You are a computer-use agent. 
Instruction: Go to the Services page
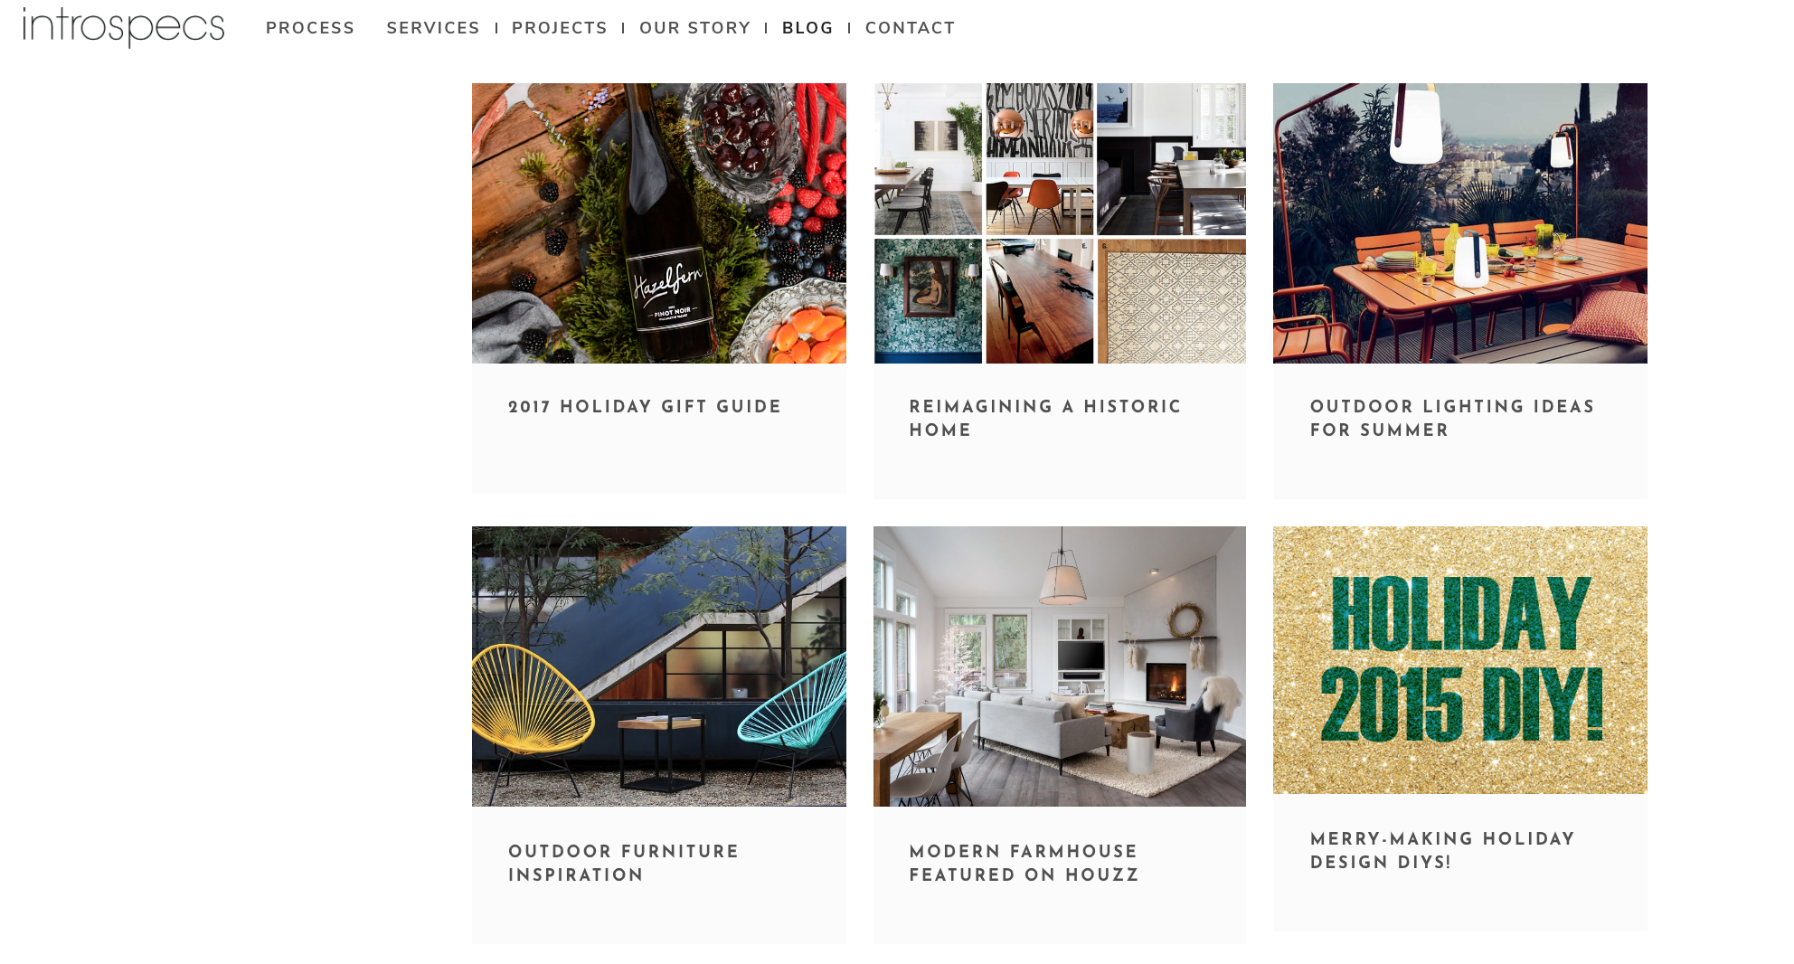click(433, 28)
